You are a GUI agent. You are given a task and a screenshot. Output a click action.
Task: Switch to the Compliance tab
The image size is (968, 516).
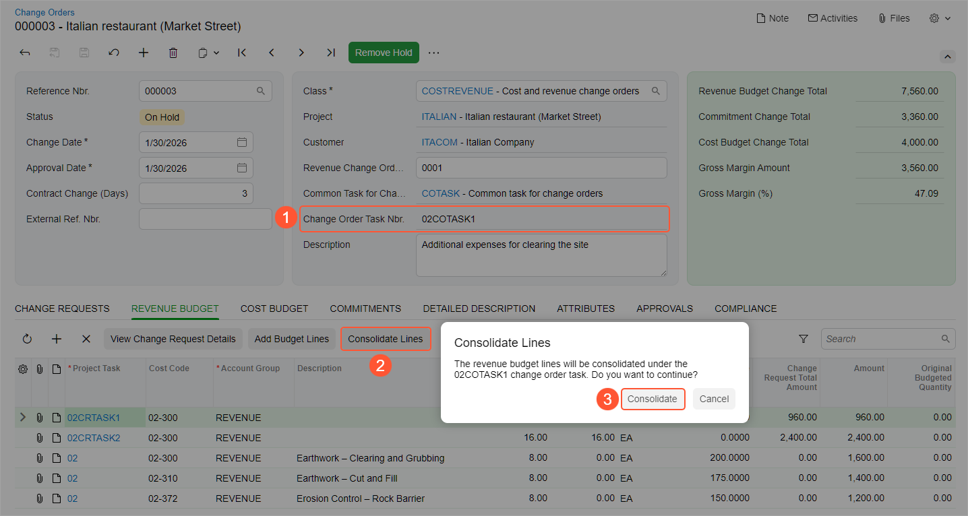pos(746,309)
